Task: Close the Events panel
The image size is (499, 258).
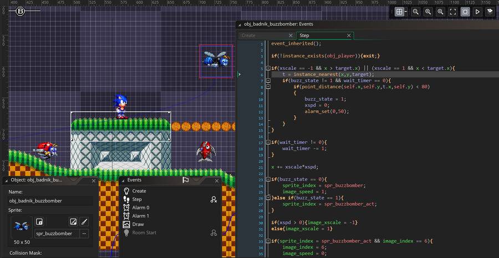Action: (x=217, y=180)
